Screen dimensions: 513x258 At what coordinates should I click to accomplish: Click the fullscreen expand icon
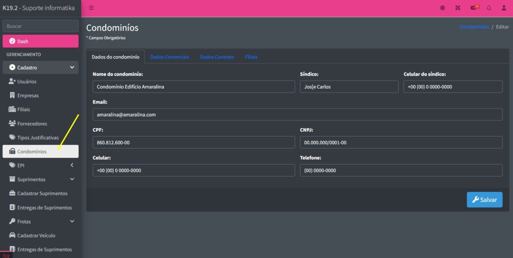tap(458, 8)
